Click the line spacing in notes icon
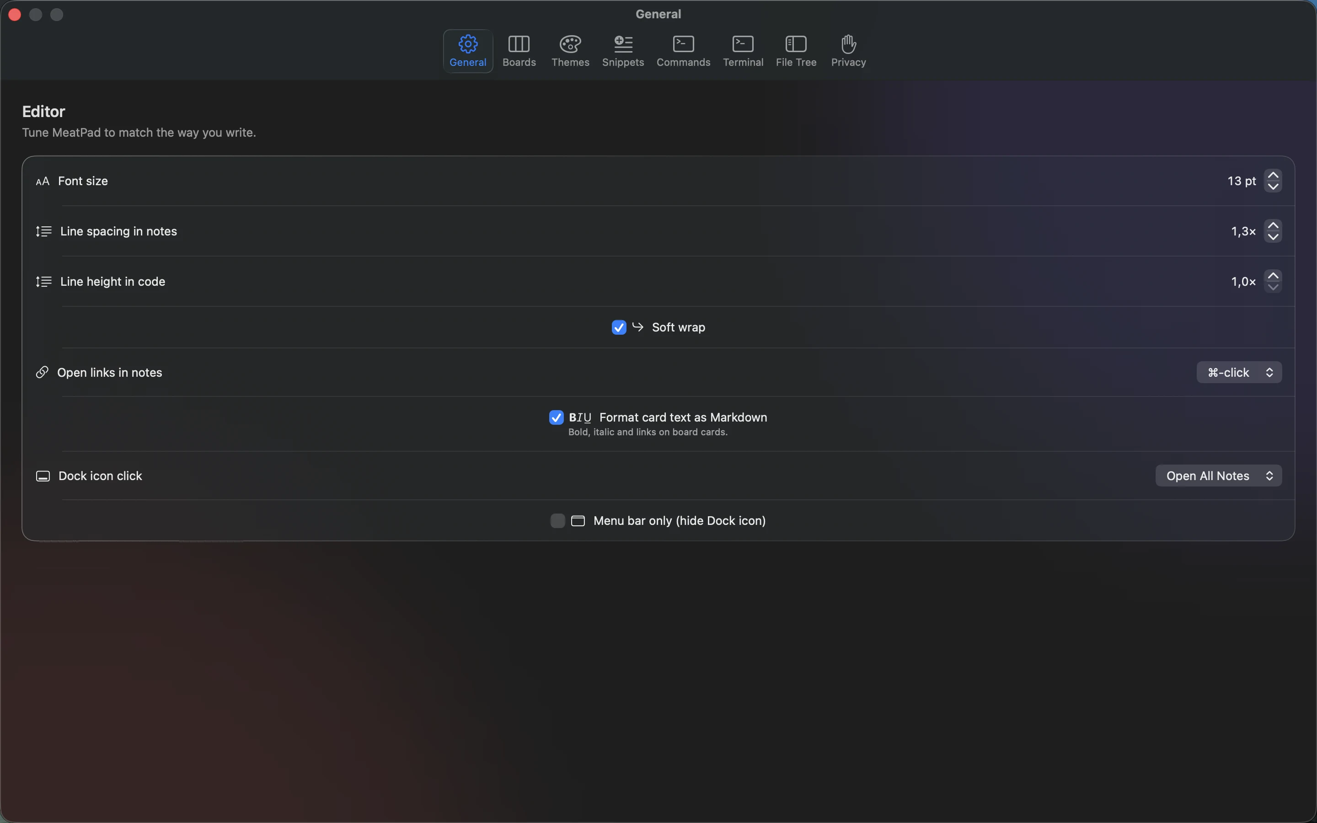This screenshot has height=823, width=1317. pos(43,231)
